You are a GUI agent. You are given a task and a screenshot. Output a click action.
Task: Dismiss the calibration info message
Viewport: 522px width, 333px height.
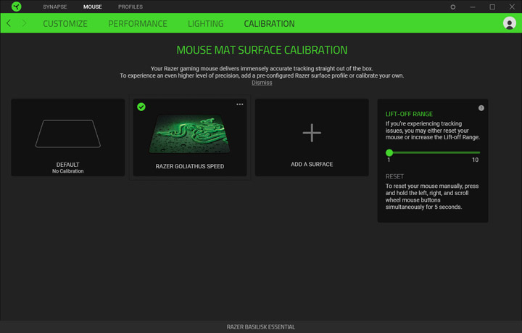pos(262,83)
